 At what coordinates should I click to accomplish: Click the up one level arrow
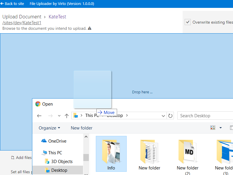66,116
